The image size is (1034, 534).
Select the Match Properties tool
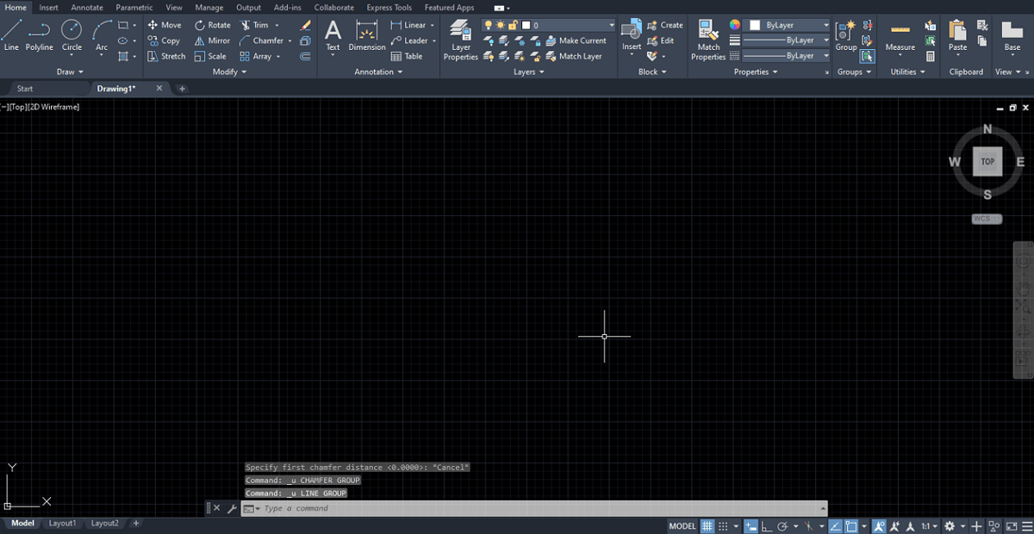coord(708,36)
